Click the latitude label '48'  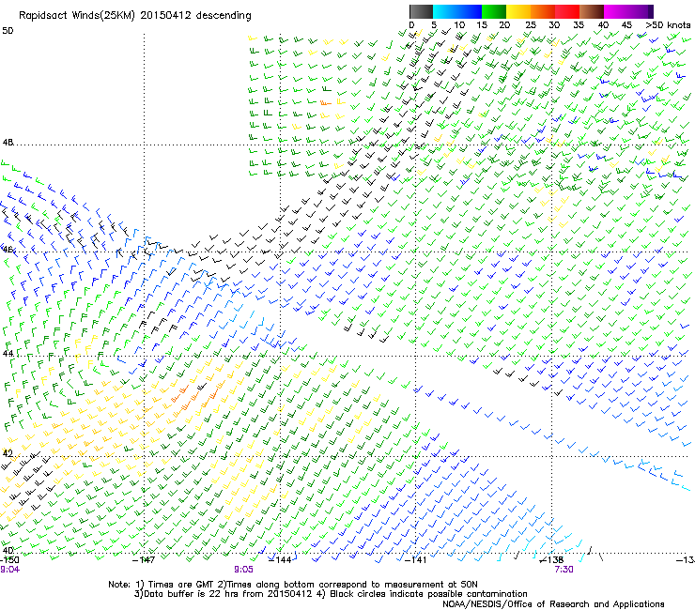[8, 143]
